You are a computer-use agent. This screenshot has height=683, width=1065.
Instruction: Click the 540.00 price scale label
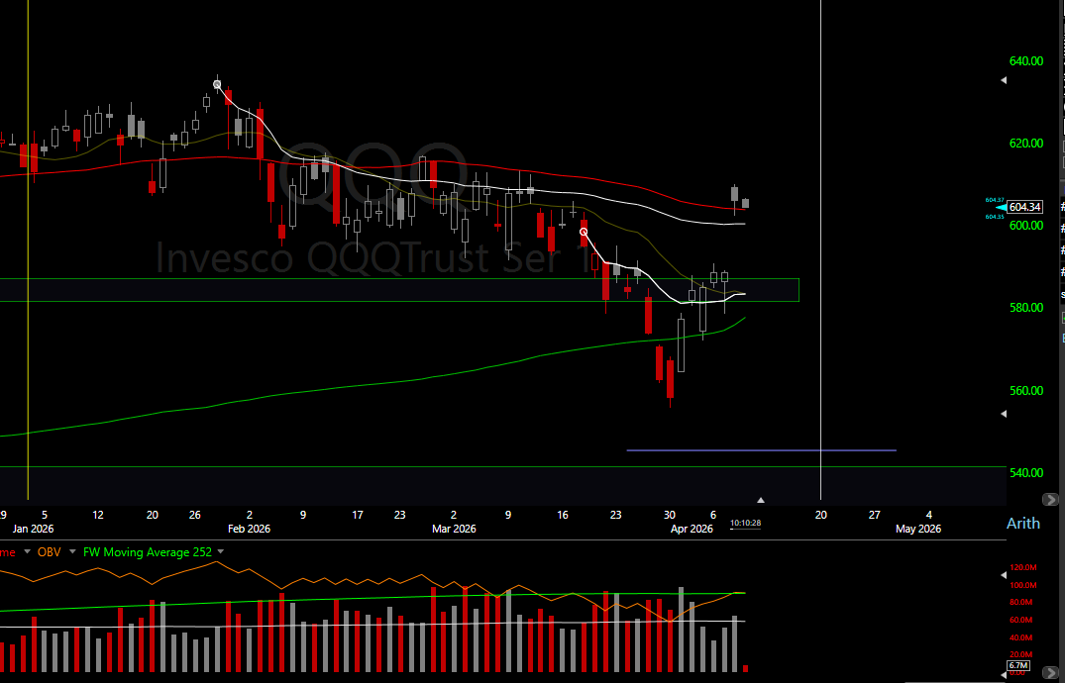1026,472
